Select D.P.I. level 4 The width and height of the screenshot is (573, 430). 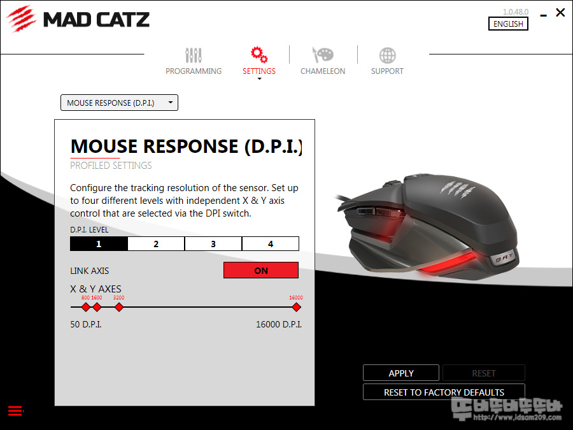[x=271, y=244]
